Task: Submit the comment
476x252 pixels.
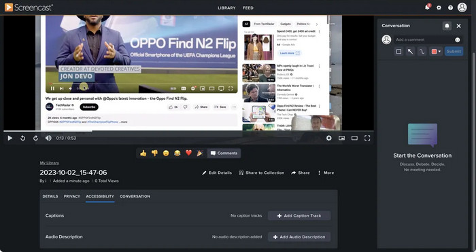Action: 454,51
